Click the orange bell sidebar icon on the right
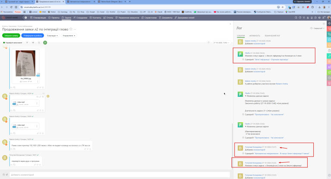This screenshot has height=179, width=331. 329,45
